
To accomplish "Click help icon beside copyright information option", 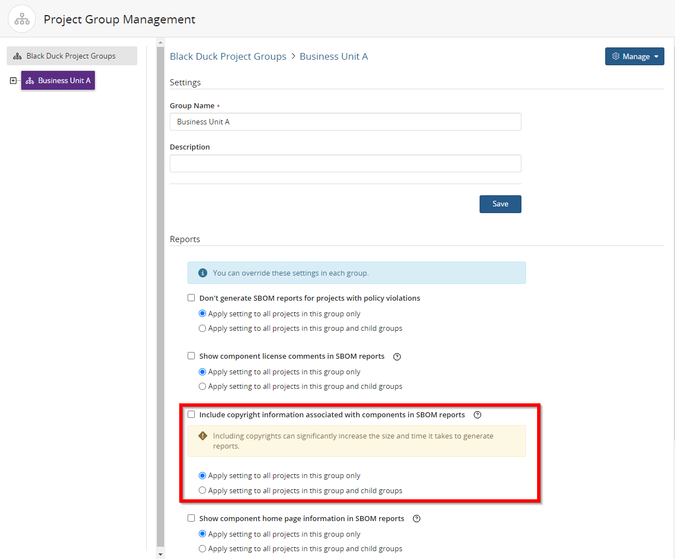I will tap(477, 415).
